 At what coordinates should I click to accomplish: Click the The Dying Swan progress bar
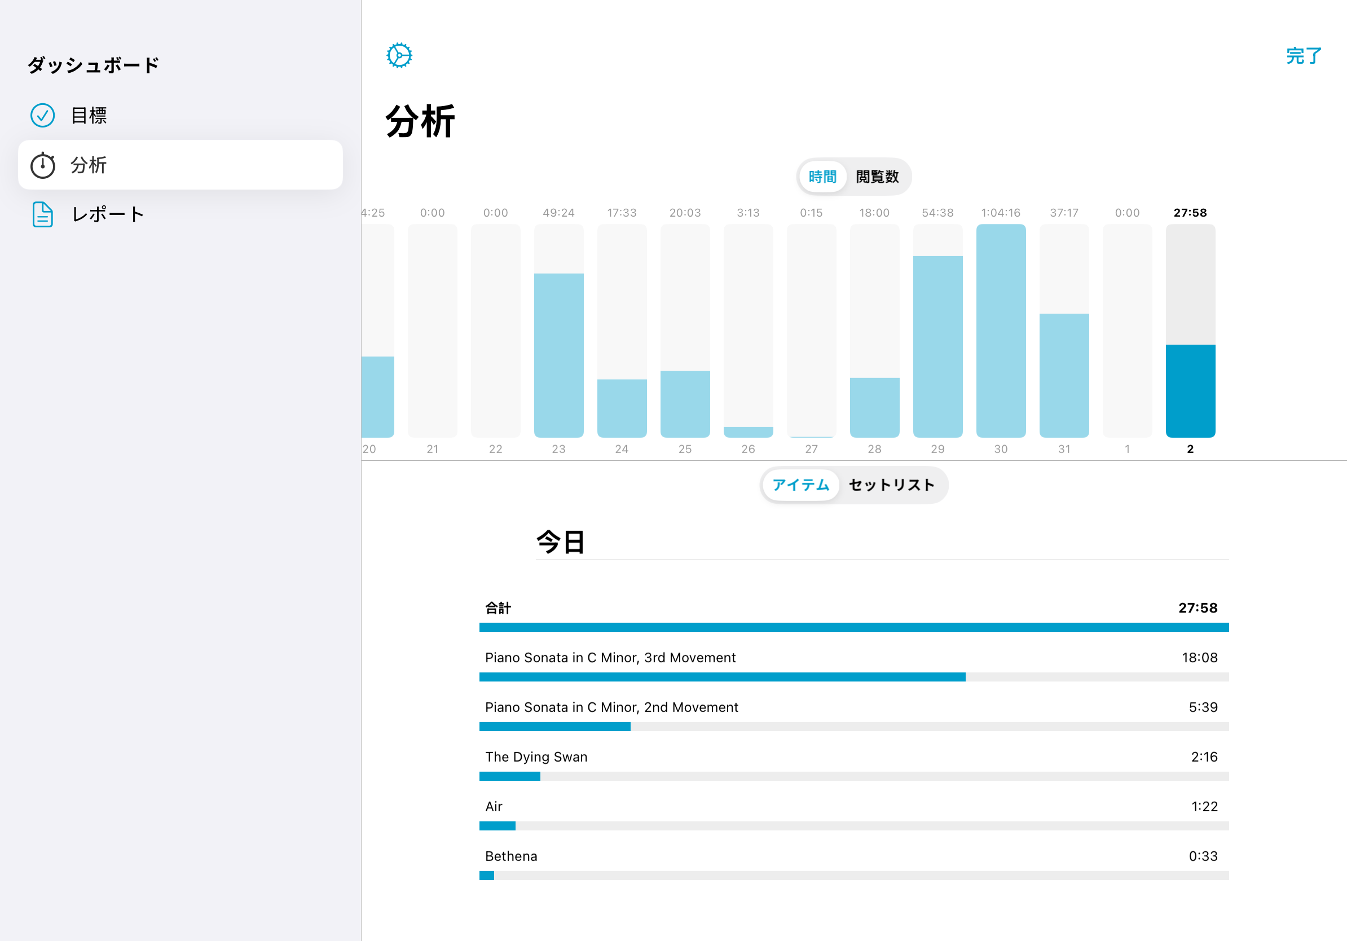pyautogui.click(x=853, y=776)
